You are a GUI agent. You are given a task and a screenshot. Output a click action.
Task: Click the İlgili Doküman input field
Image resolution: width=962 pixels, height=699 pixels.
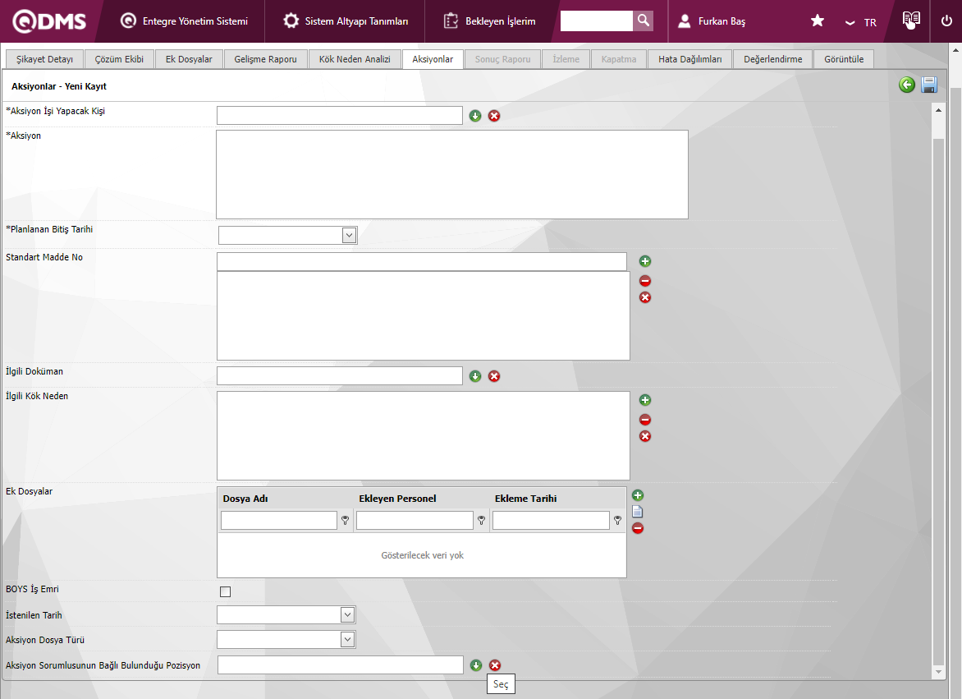339,375
